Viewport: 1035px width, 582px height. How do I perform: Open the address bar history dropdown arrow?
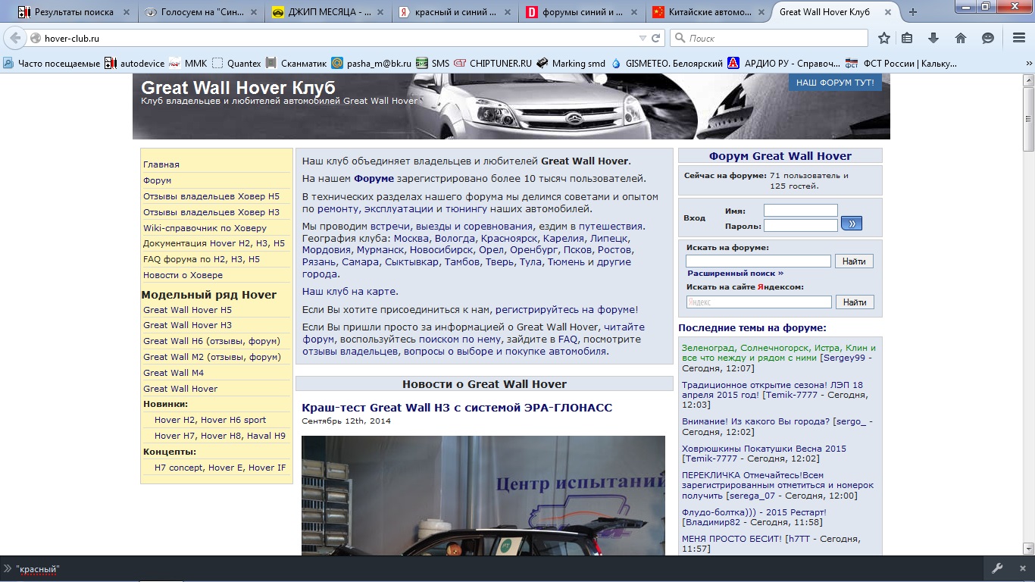click(643, 38)
